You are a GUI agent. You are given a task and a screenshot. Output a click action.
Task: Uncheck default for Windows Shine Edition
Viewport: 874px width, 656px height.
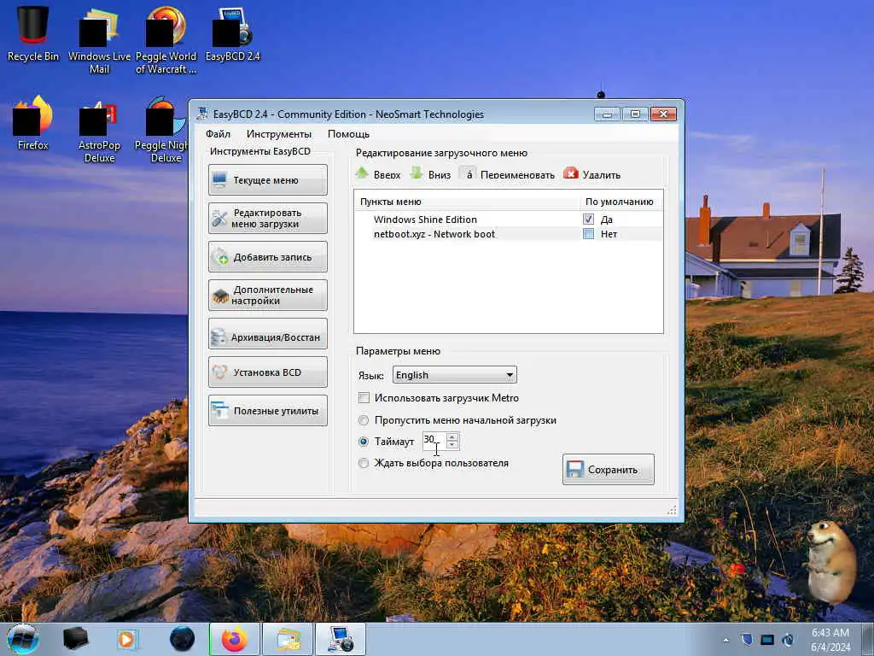[588, 220]
